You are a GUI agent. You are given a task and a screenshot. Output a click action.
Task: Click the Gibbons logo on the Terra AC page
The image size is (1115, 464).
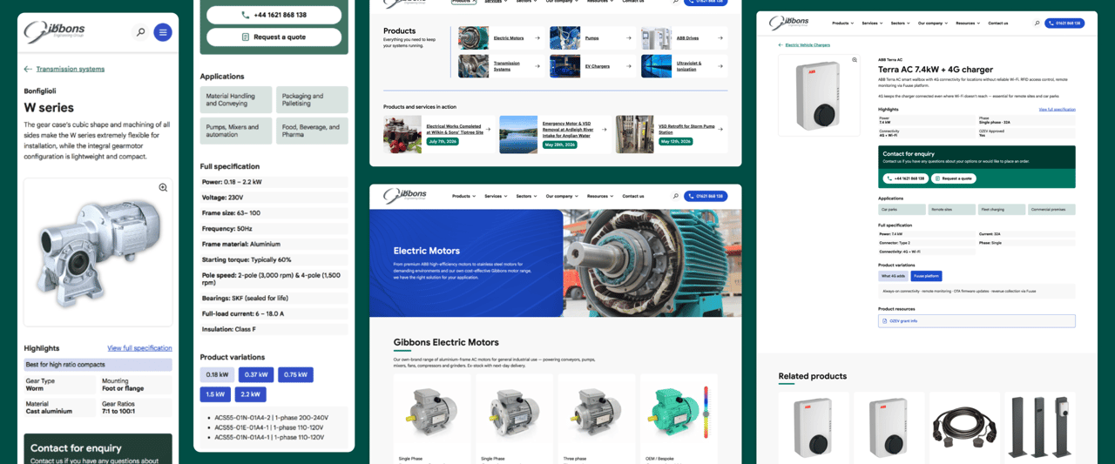(x=788, y=23)
